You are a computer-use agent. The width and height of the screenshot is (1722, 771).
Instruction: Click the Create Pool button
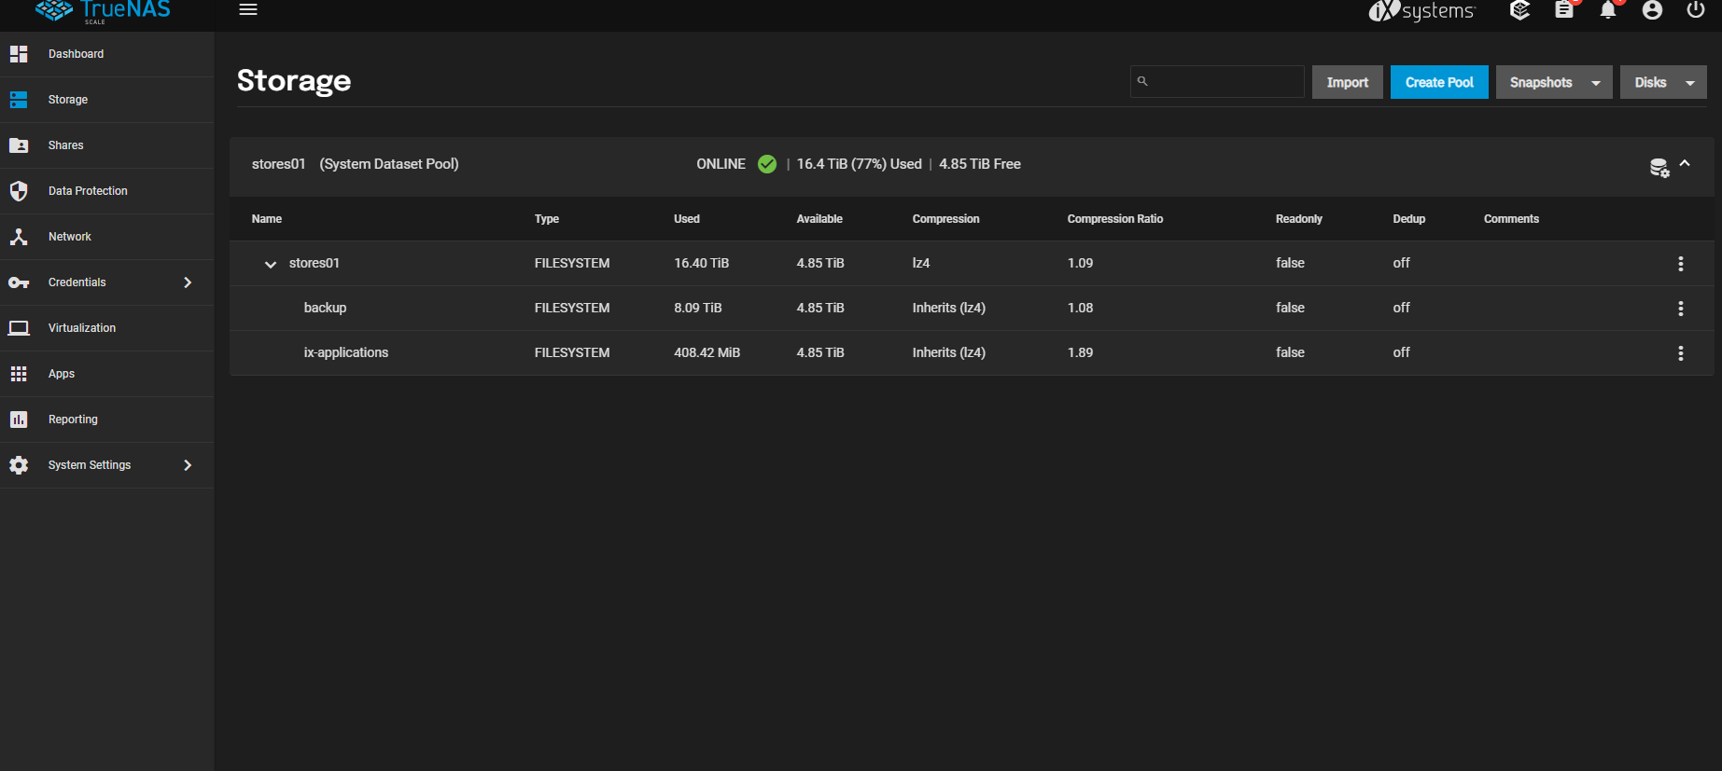1438,83
